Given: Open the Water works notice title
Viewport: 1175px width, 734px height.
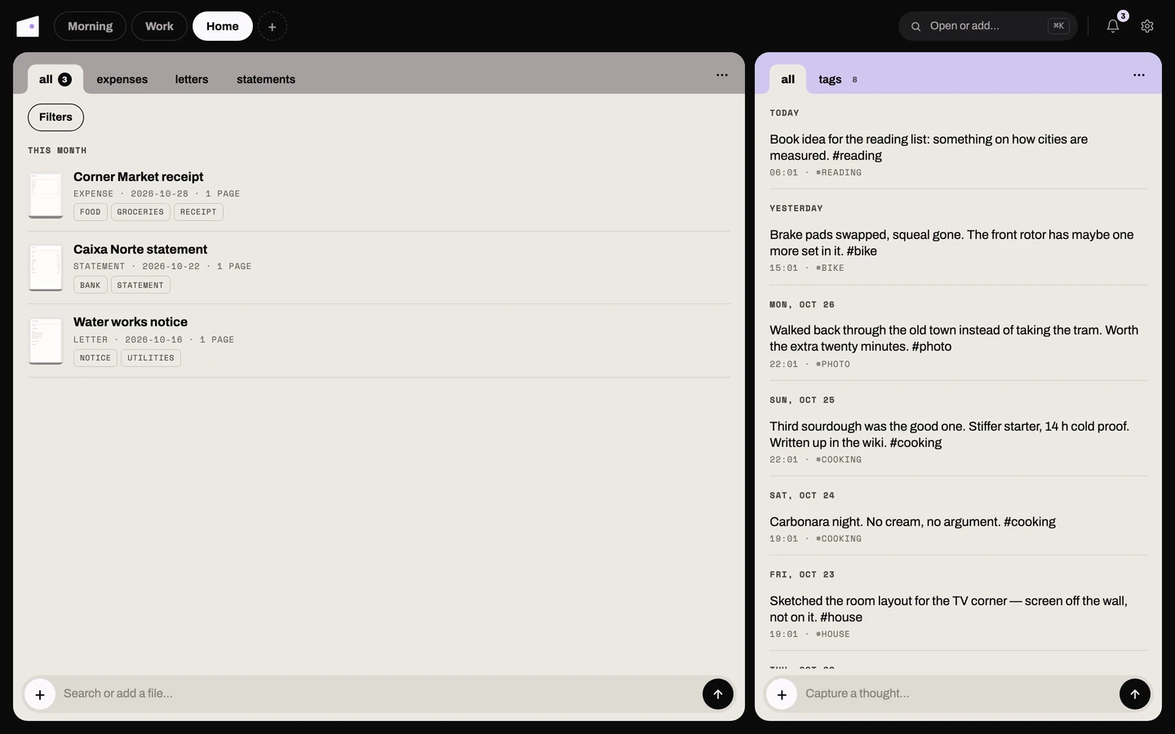Looking at the screenshot, I should [131, 322].
